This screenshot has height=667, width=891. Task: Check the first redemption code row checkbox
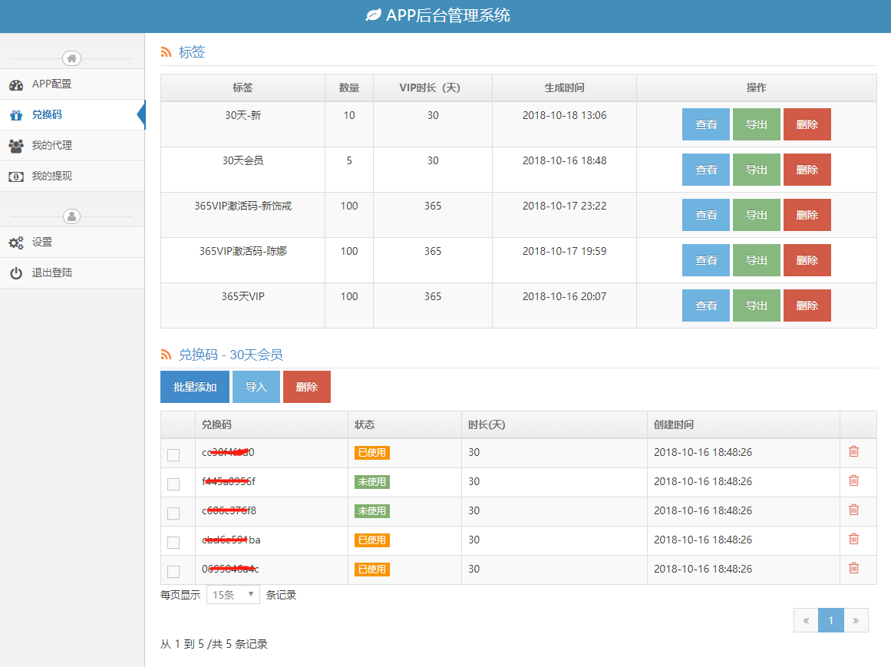click(x=173, y=455)
